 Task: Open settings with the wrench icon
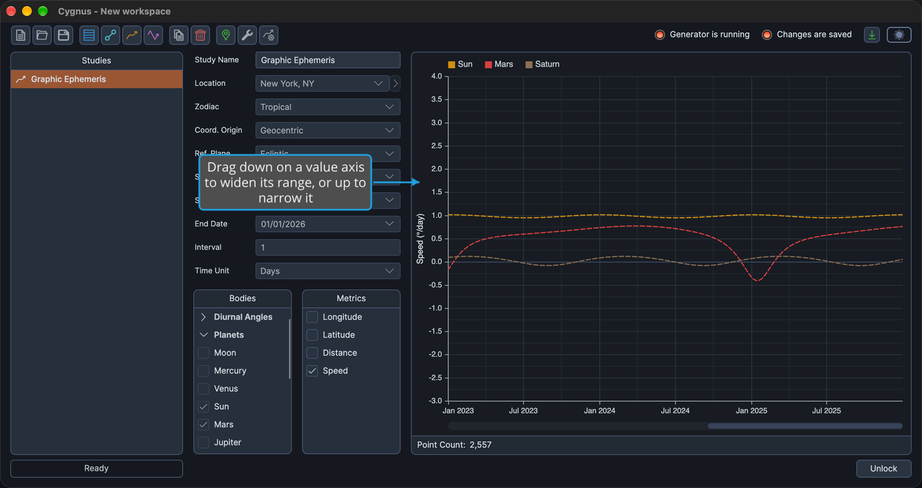tap(247, 35)
